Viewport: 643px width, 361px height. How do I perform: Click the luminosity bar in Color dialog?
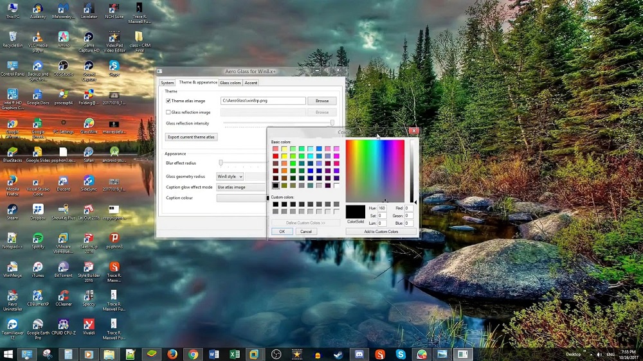[412, 171]
